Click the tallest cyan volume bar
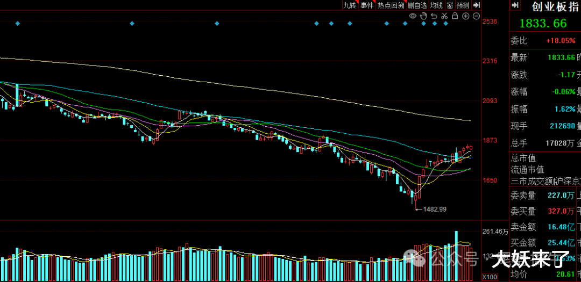The width and height of the screenshot is (581, 282). 456,255
